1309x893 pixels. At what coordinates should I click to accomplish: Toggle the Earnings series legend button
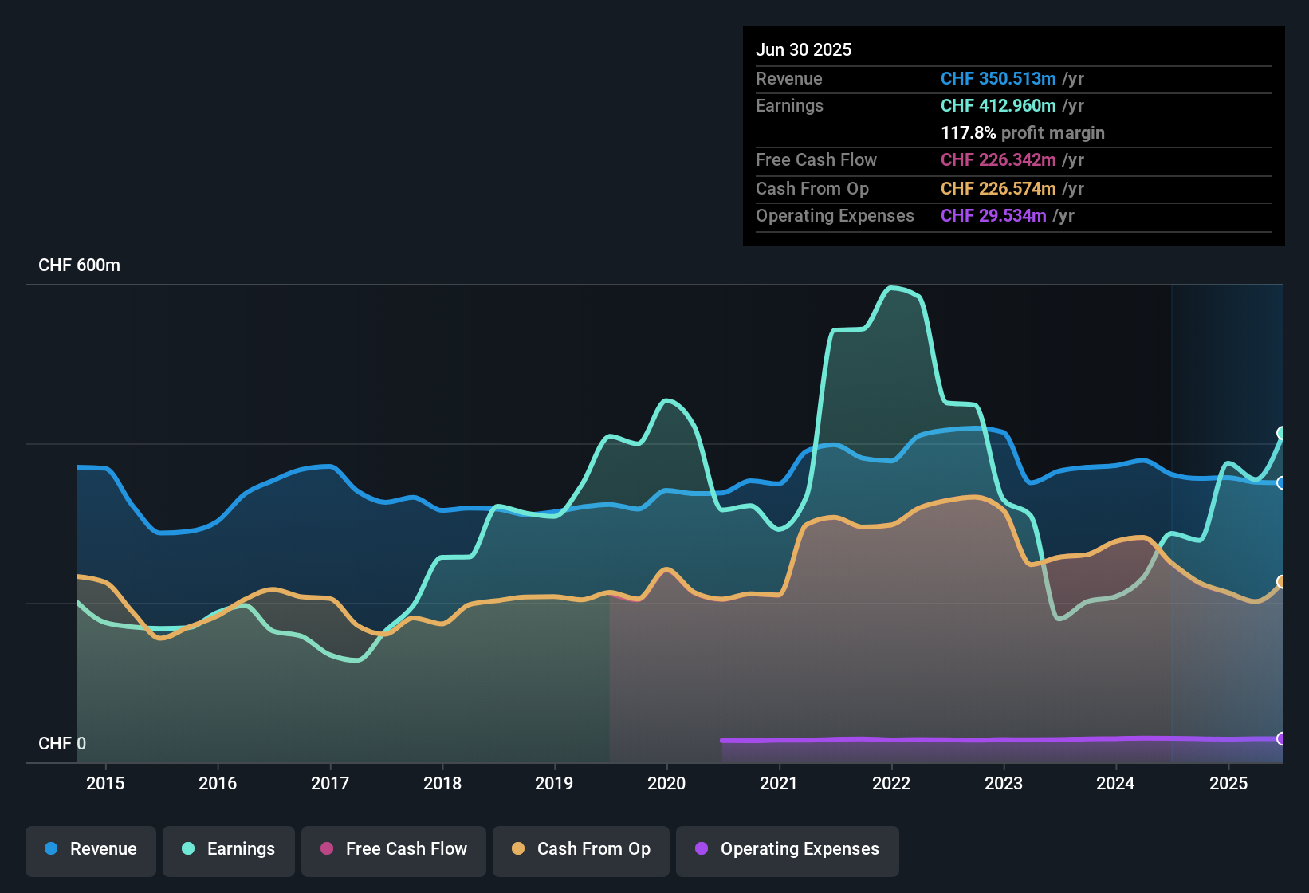(x=229, y=849)
